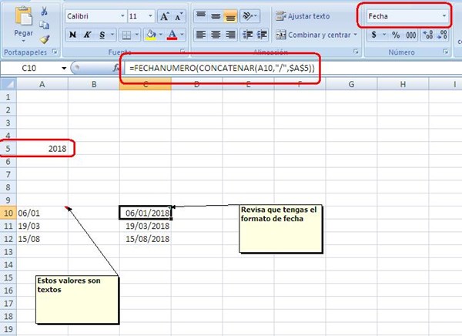Open Name Box dropdown arrow

(x=64, y=69)
